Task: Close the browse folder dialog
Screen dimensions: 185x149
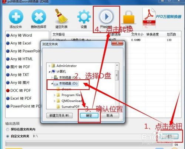Action: pyautogui.click(x=117, y=43)
